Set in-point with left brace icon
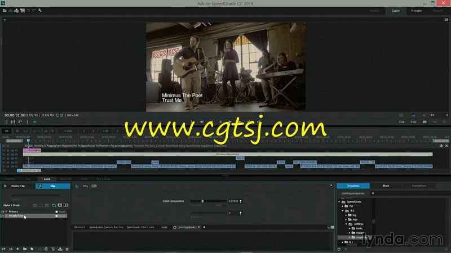451x253 pixels. click(6, 122)
